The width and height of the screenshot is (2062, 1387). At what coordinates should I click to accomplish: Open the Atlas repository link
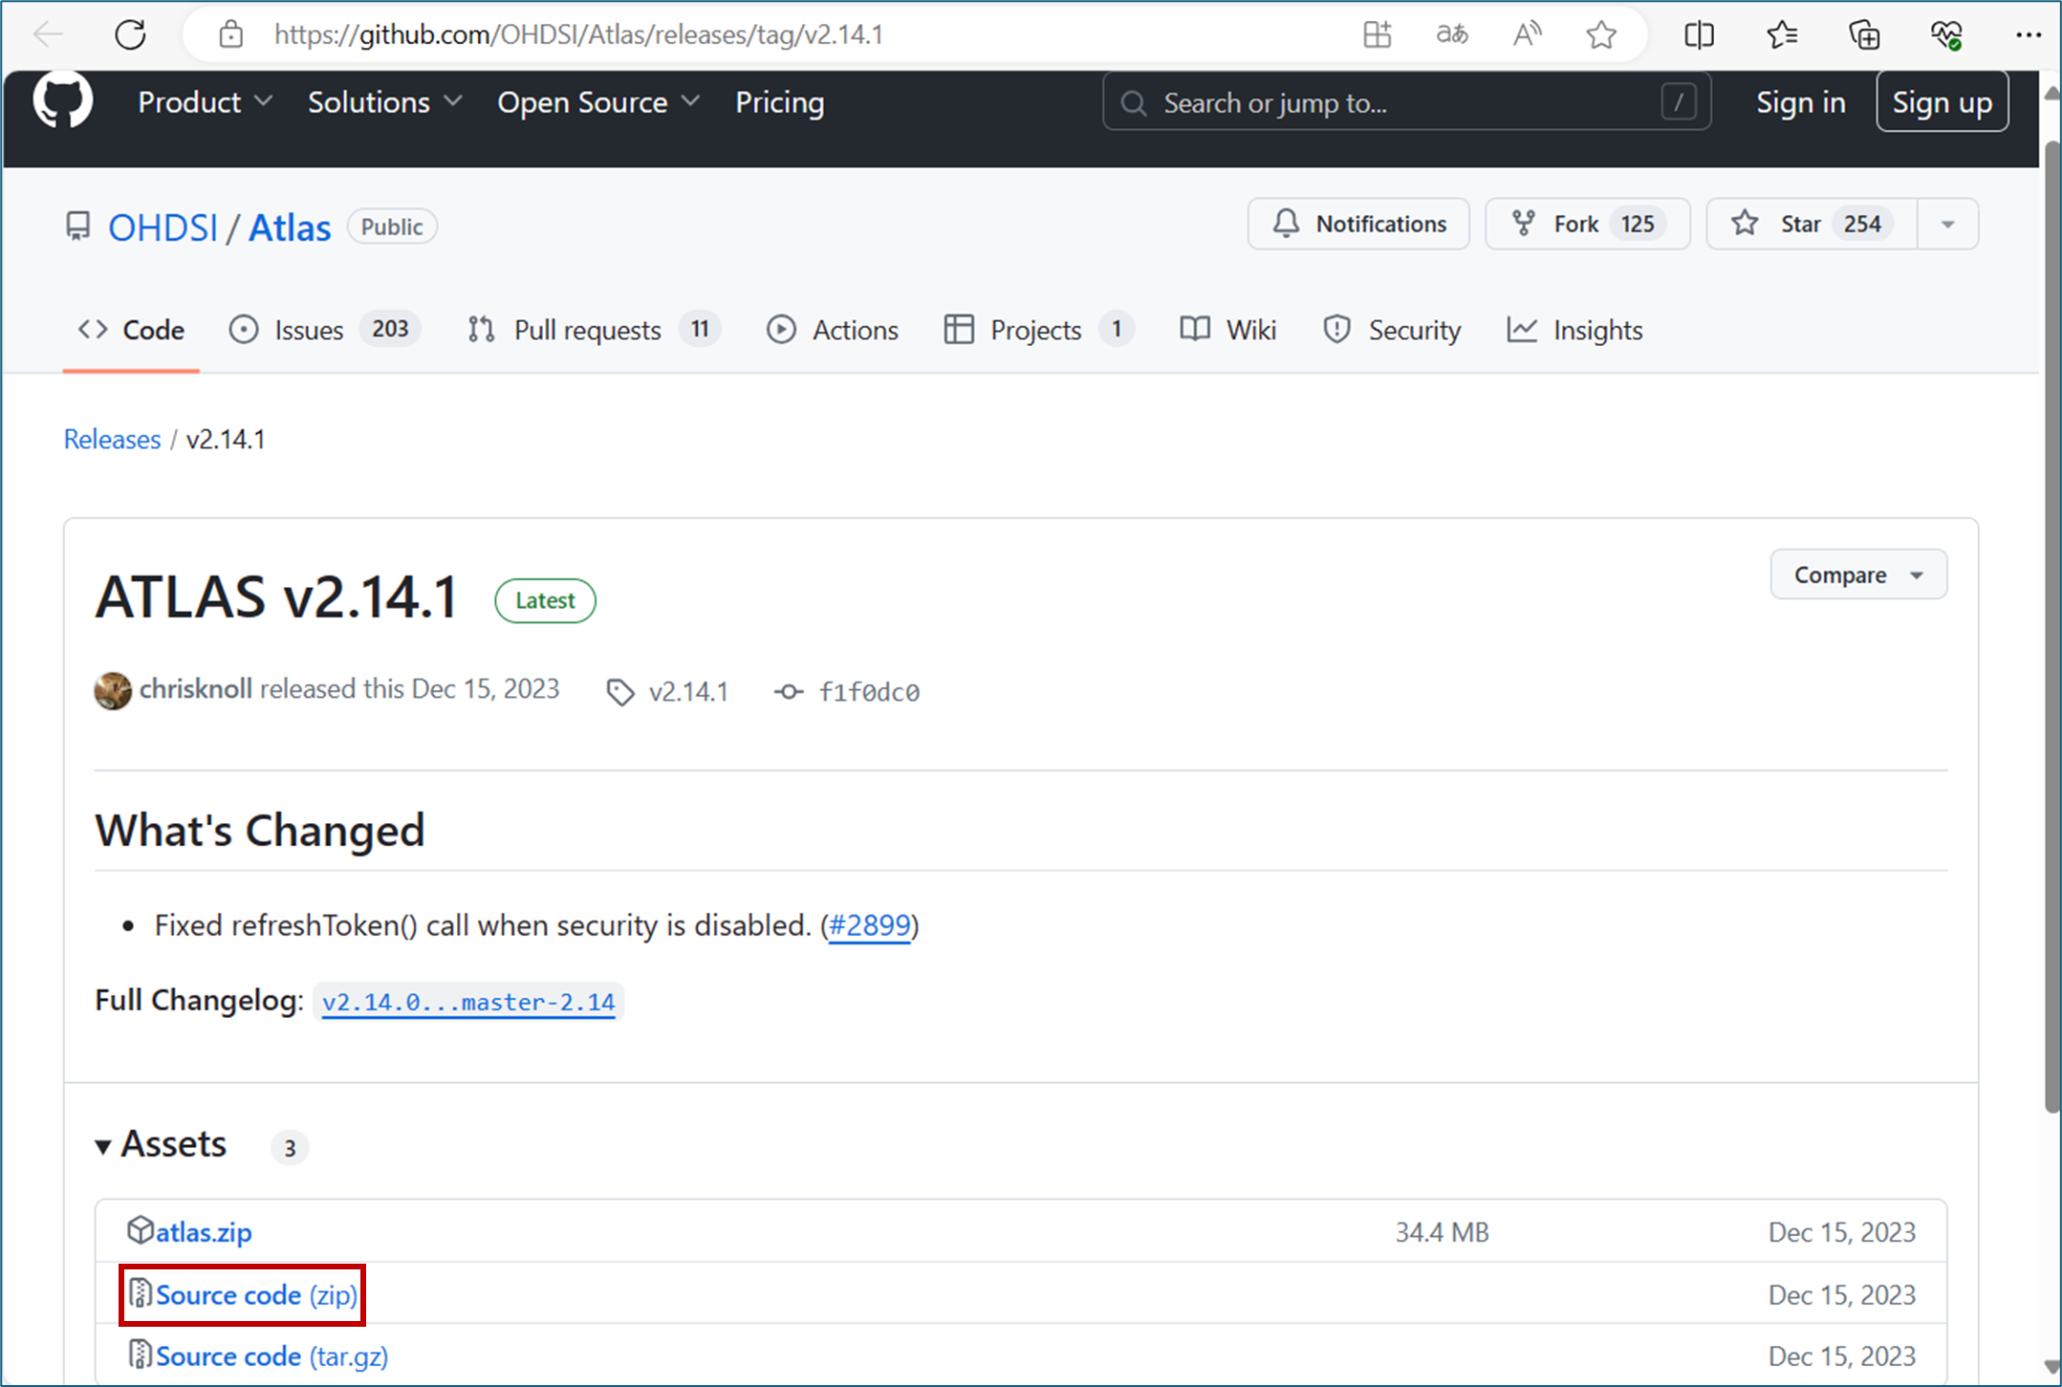click(x=290, y=228)
